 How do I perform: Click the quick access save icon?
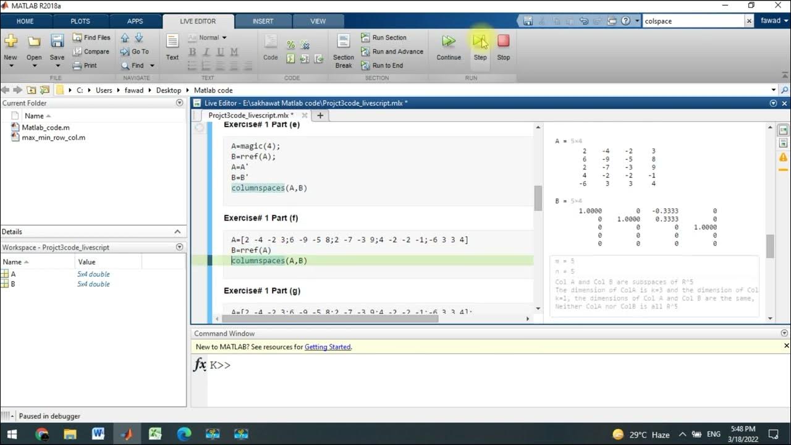coord(528,21)
